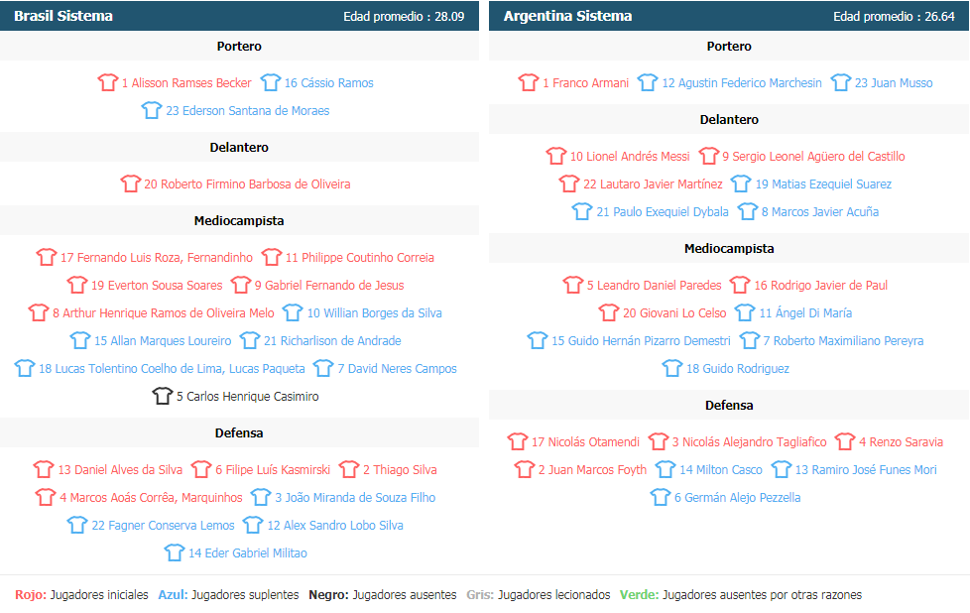Open player Philippe Coutinho Correia
This screenshot has width=970, height=613.
pyautogui.click(x=359, y=258)
